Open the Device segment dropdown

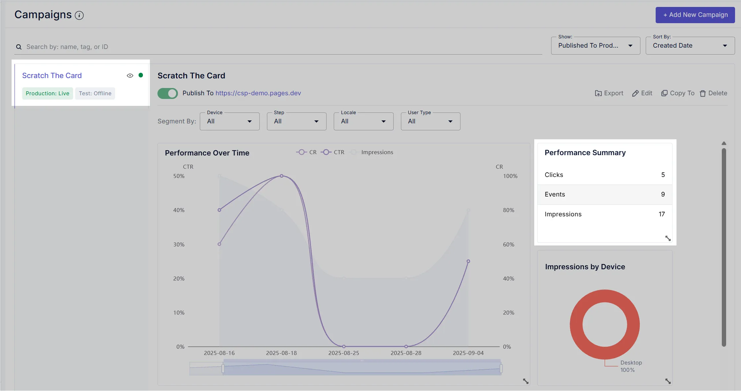click(230, 121)
